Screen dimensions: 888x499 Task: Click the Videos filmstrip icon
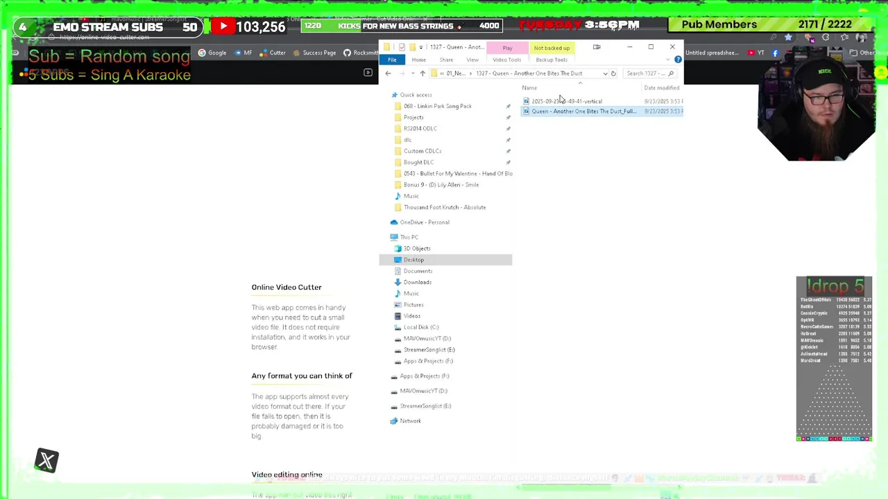point(398,316)
